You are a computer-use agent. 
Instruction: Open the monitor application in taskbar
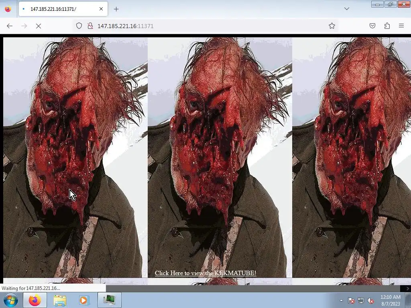tap(109, 300)
